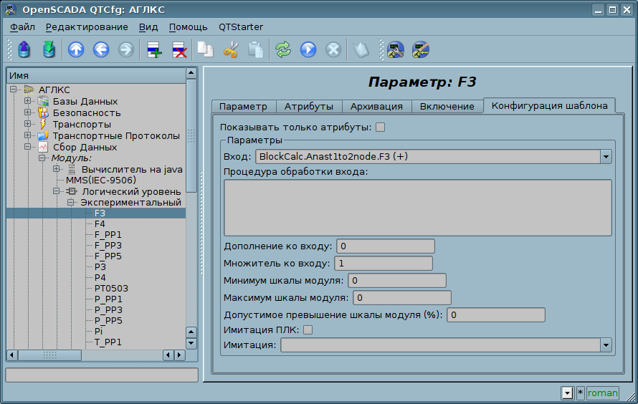The height and width of the screenshot is (404, 638).
Task: Switch to the Параметр tab
Action: [x=243, y=107]
